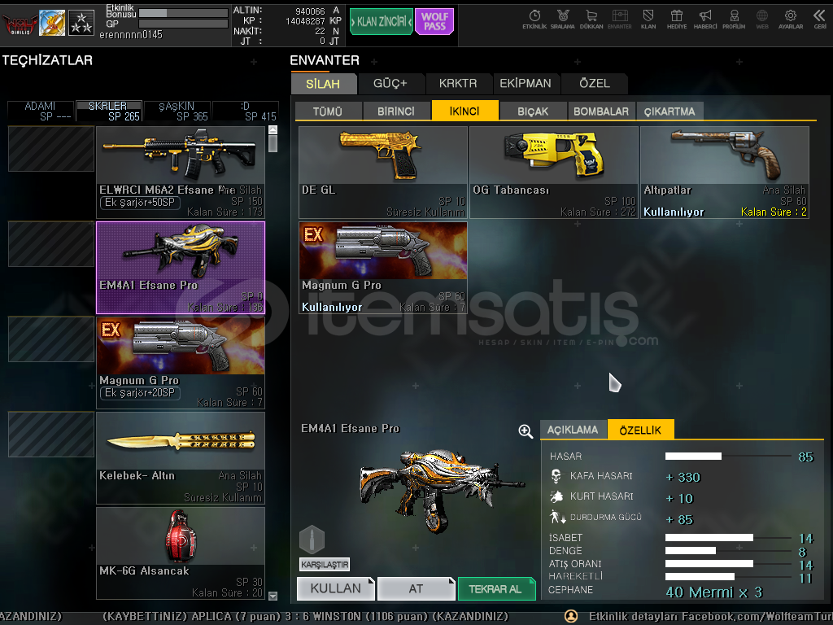The height and width of the screenshot is (625, 833).
Task: Click the magnifier zoom icon near weapon preview
Action: click(526, 431)
